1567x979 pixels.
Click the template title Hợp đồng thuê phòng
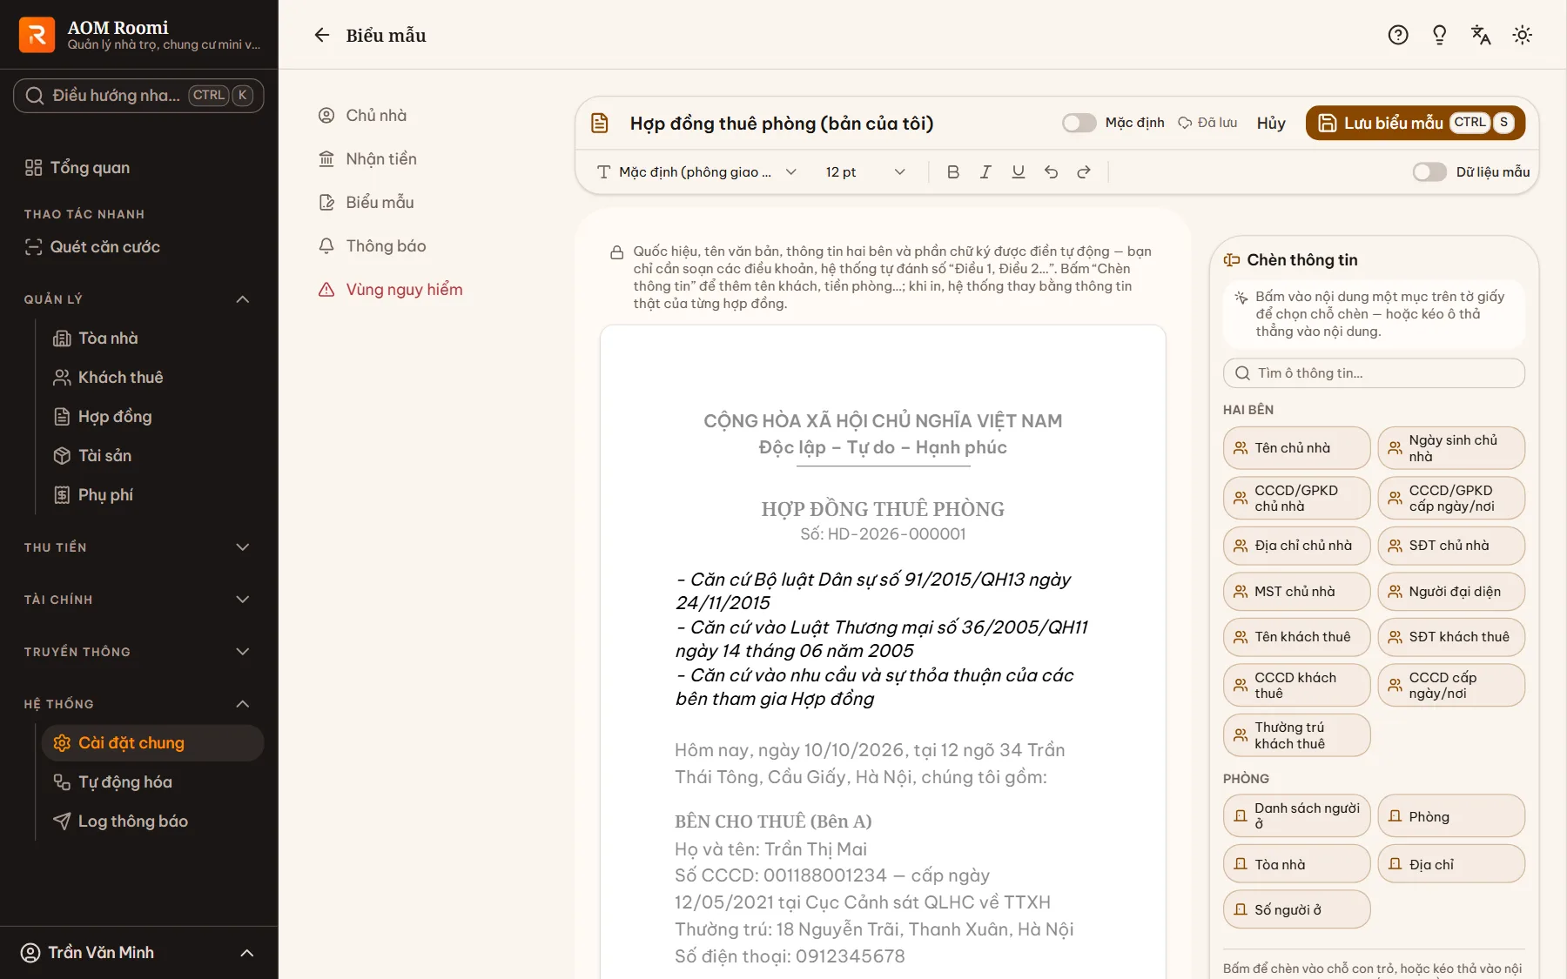pos(781,124)
